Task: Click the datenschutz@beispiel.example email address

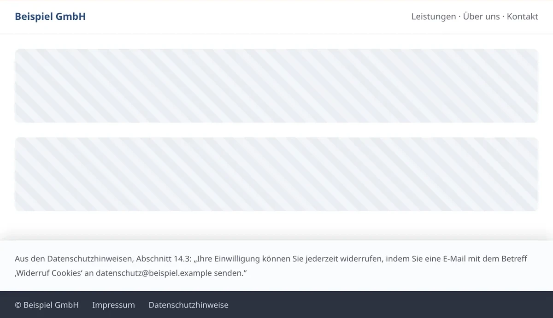Action: tap(154, 273)
